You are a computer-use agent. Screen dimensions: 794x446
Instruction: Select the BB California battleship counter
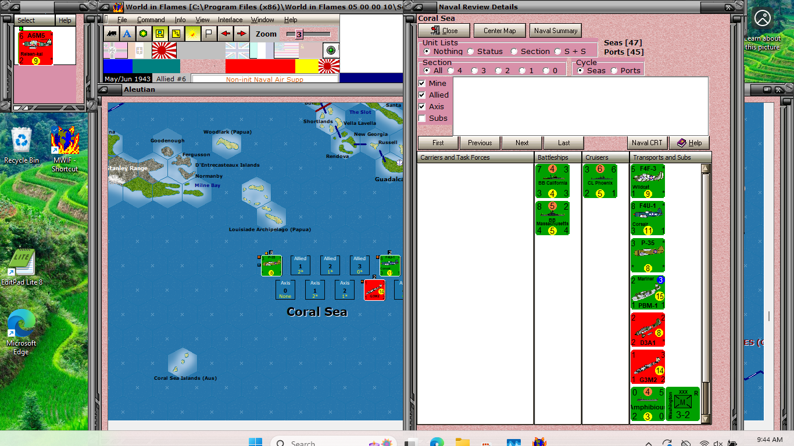coord(552,181)
